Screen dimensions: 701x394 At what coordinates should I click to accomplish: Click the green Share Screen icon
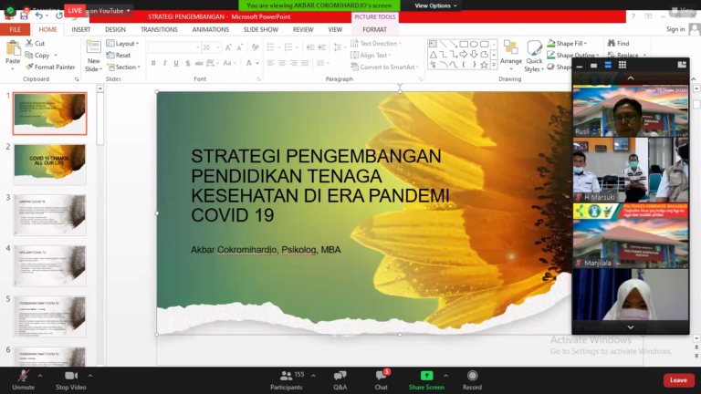[x=426, y=375]
